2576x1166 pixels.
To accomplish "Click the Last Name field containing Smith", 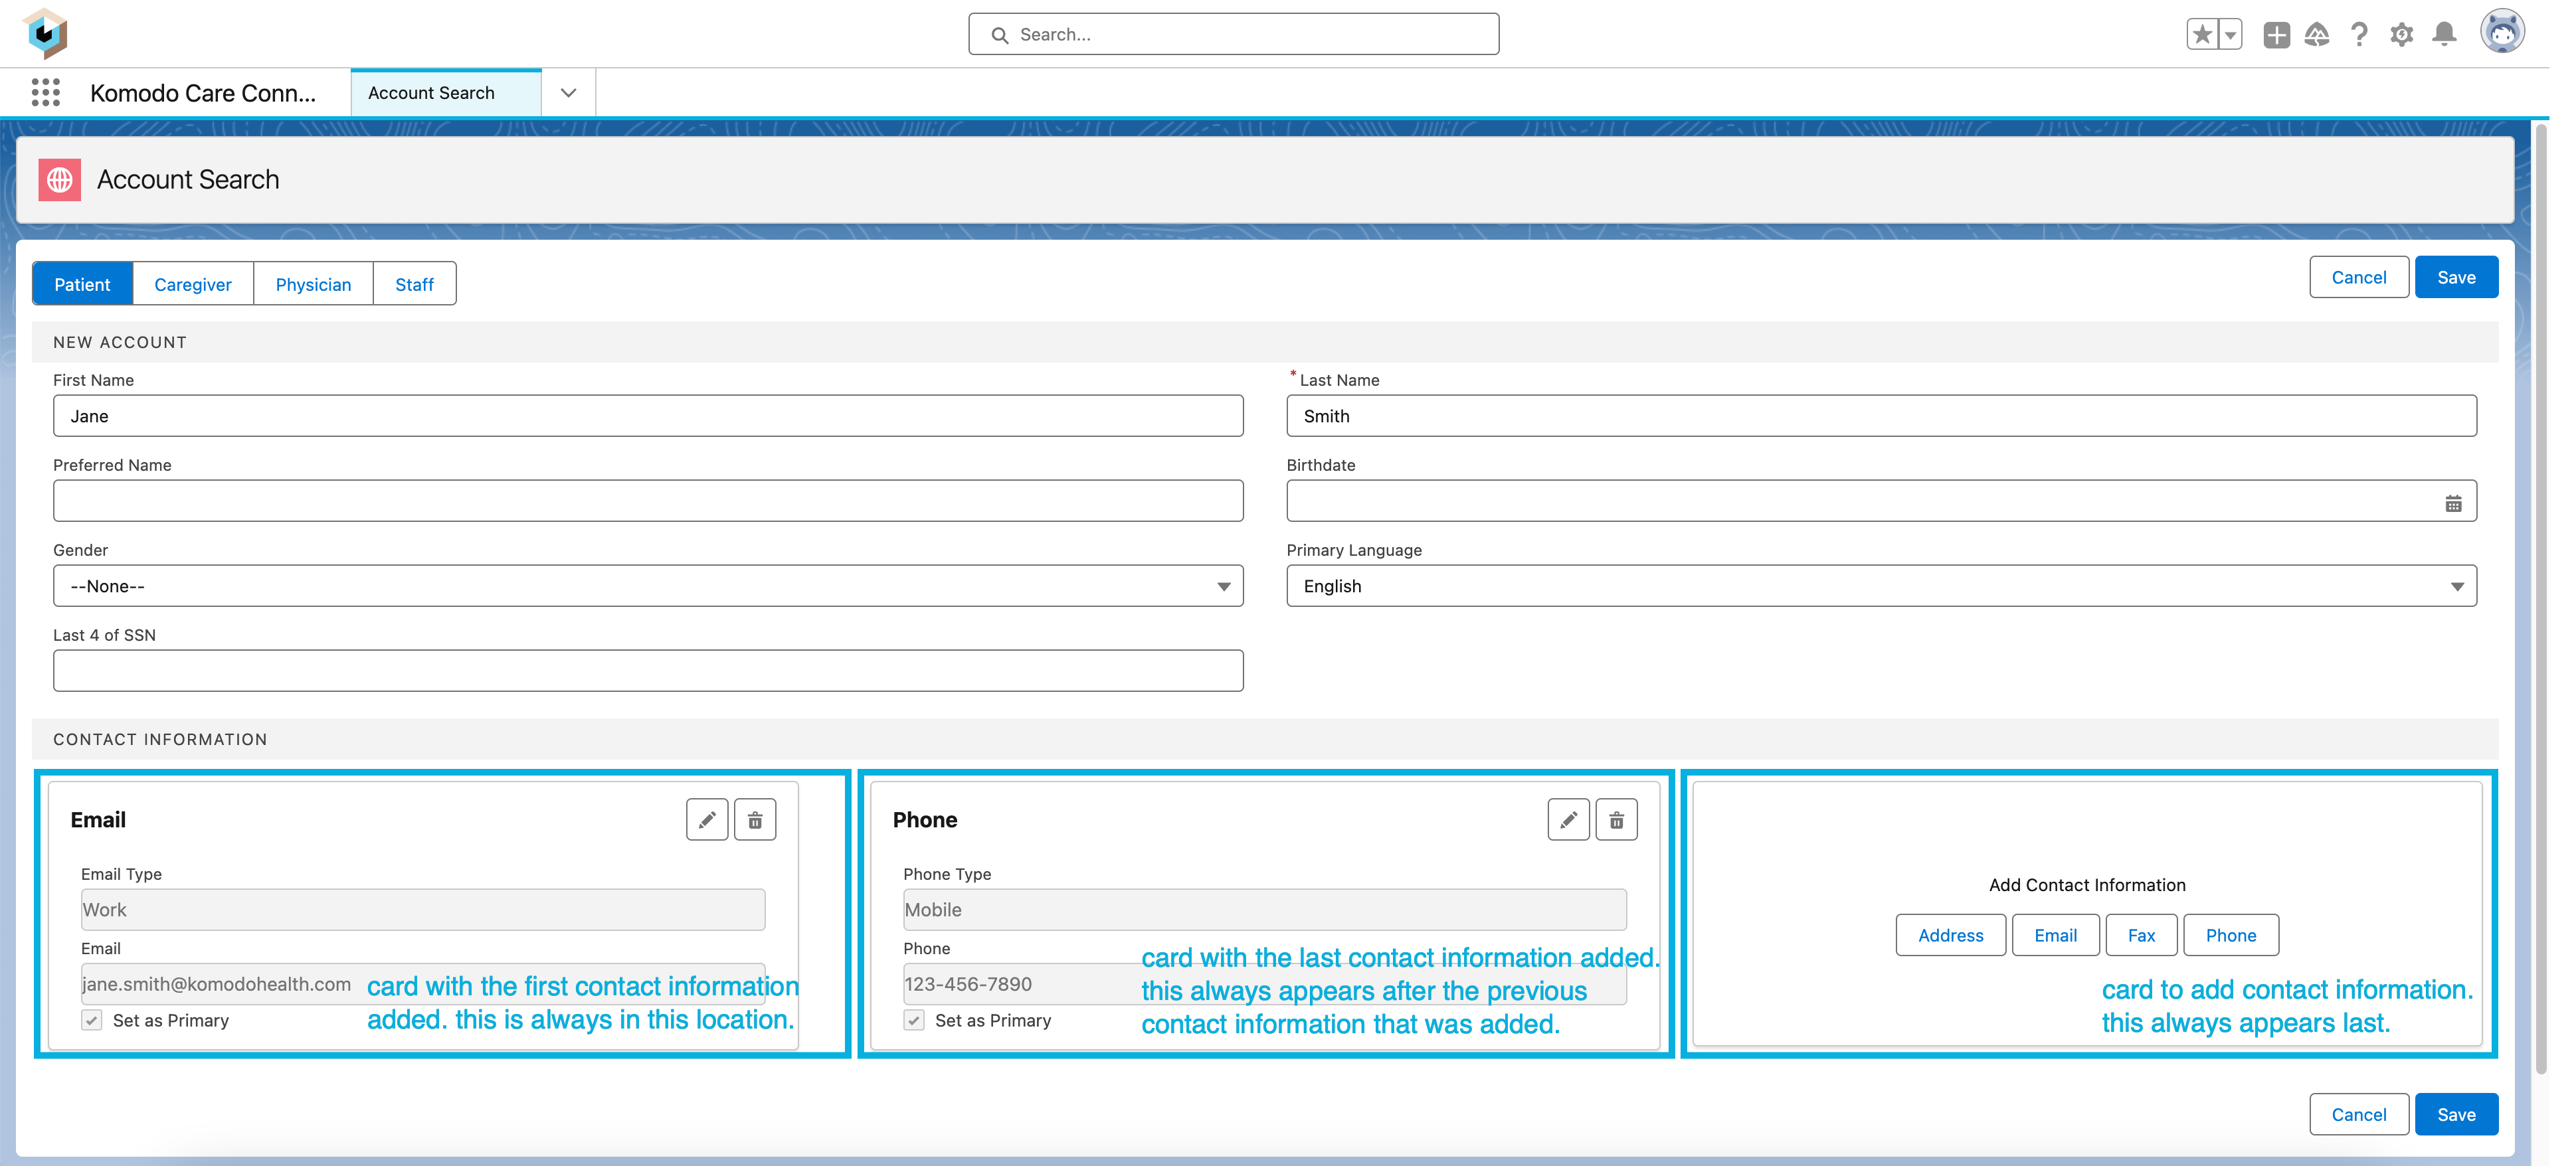I will 1881,416.
